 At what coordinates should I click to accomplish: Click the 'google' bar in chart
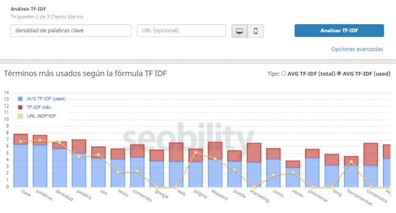(157, 168)
